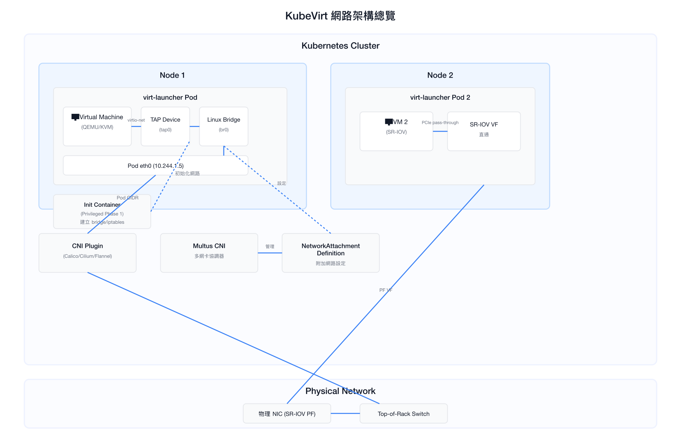
Task: Click the 直通 text under SR-IOV VF
Action: 484,134
